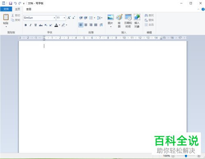Open the bullet list style dropdown arrow
Viewport: 205px width, 159px height.
click(x=94, y=18)
